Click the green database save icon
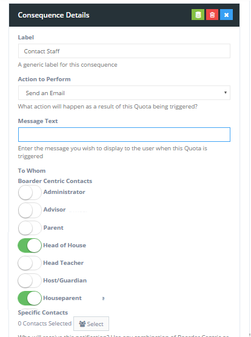Screen dimensions: 251x337 coord(198,15)
